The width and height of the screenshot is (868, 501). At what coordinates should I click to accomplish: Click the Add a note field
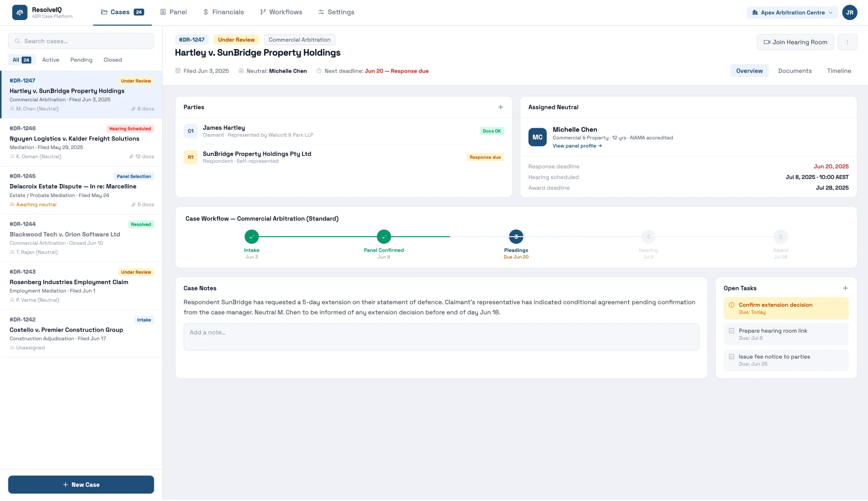441,337
